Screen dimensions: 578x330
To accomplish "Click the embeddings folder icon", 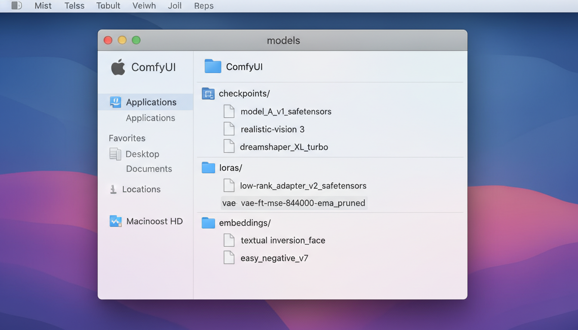I will click(x=208, y=223).
